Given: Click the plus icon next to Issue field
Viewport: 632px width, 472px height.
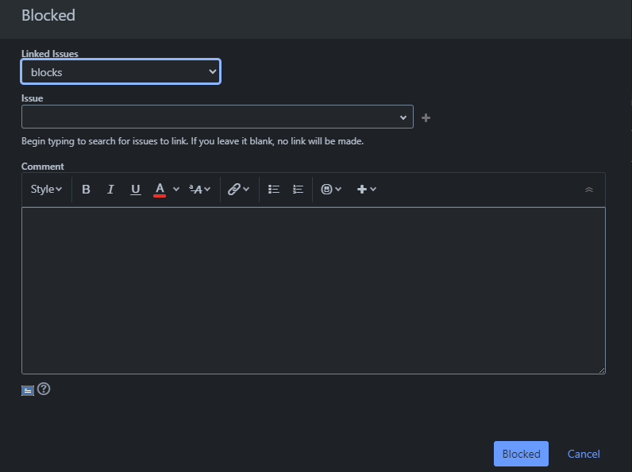Looking at the screenshot, I should [426, 117].
